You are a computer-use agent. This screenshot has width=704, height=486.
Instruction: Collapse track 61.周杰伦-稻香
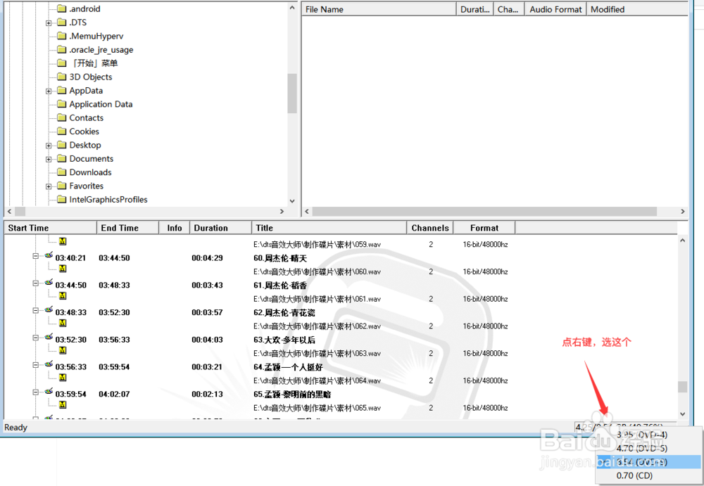35,283
